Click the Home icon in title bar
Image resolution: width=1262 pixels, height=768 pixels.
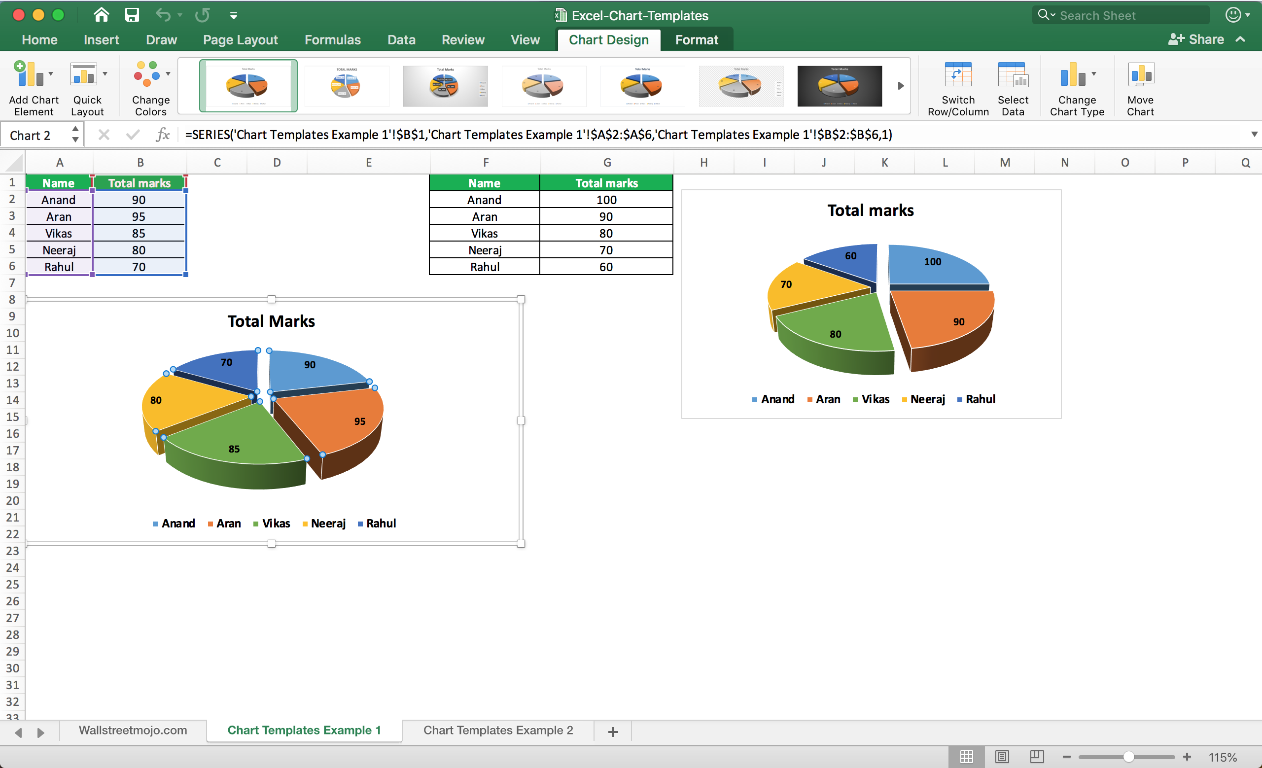102,15
